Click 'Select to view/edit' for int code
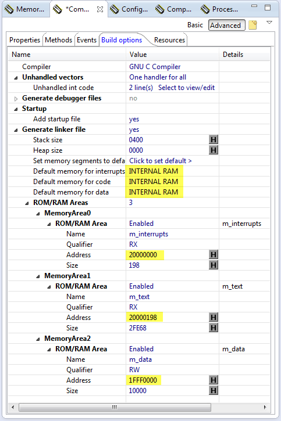The width and height of the screenshot is (281, 421). tap(186, 88)
